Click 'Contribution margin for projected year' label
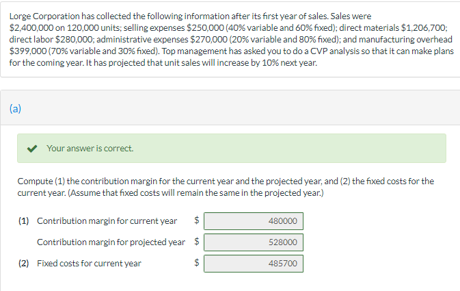The height and width of the screenshot is (291, 460). pos(111,242)
